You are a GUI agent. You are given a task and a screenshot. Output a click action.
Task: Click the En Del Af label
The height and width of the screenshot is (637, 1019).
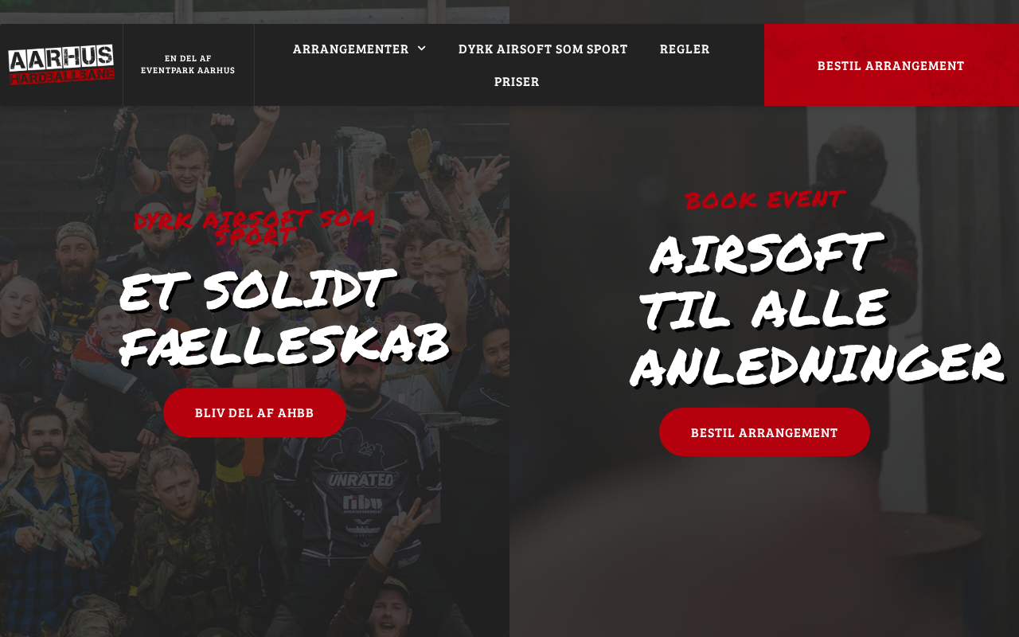coord(188,58)
